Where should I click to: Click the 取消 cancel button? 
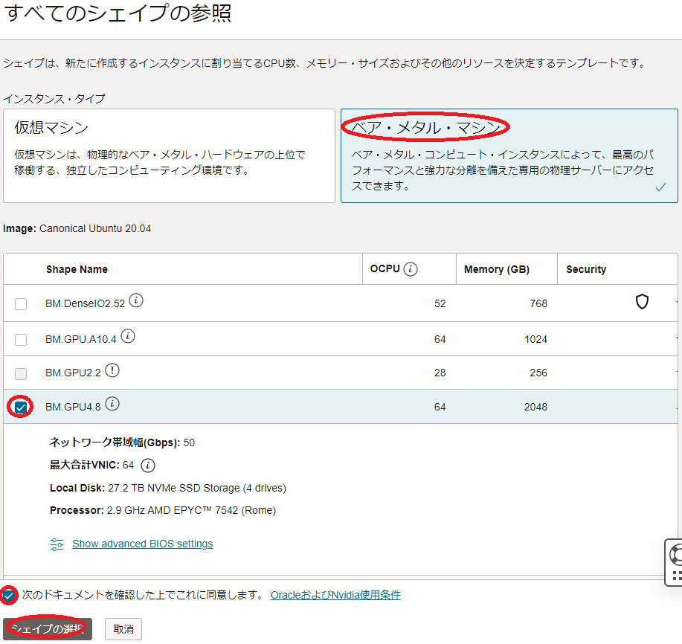(x=123, y=629)
